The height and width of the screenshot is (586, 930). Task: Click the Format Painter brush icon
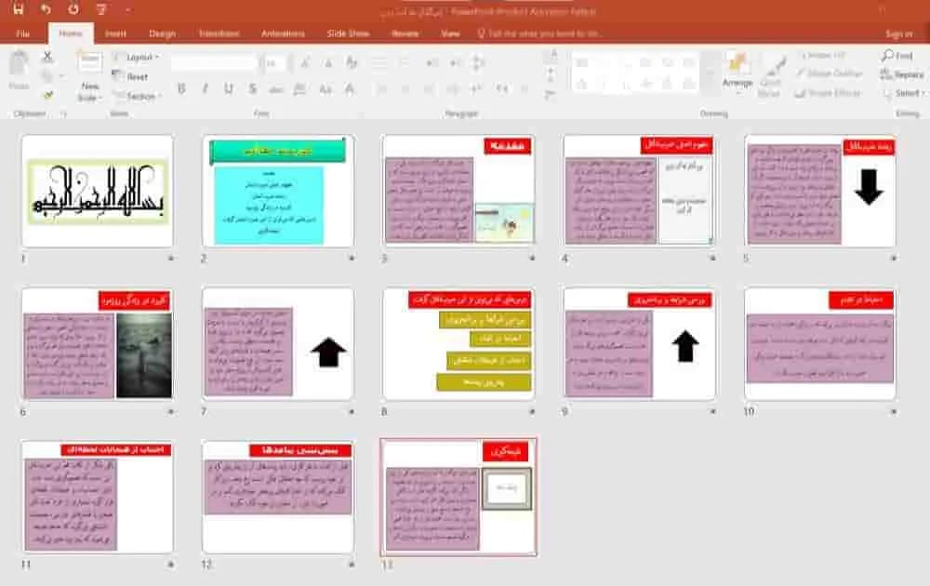click(47, 95)
